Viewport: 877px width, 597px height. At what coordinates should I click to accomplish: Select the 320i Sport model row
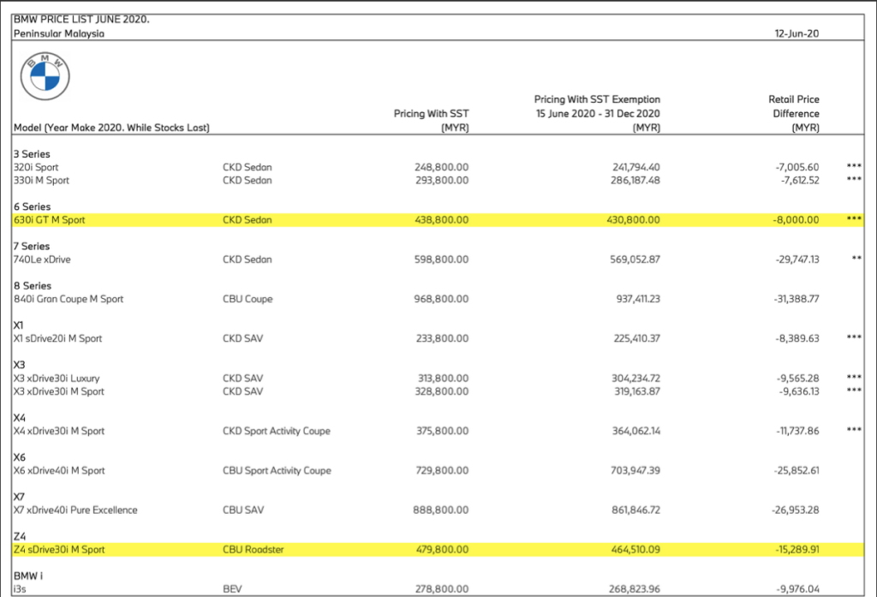pyautogui.click(x=37, y=167)
